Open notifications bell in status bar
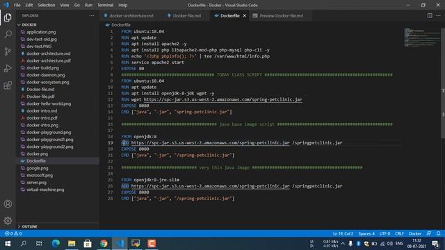The image size is (445, 250). click(438, 233)
